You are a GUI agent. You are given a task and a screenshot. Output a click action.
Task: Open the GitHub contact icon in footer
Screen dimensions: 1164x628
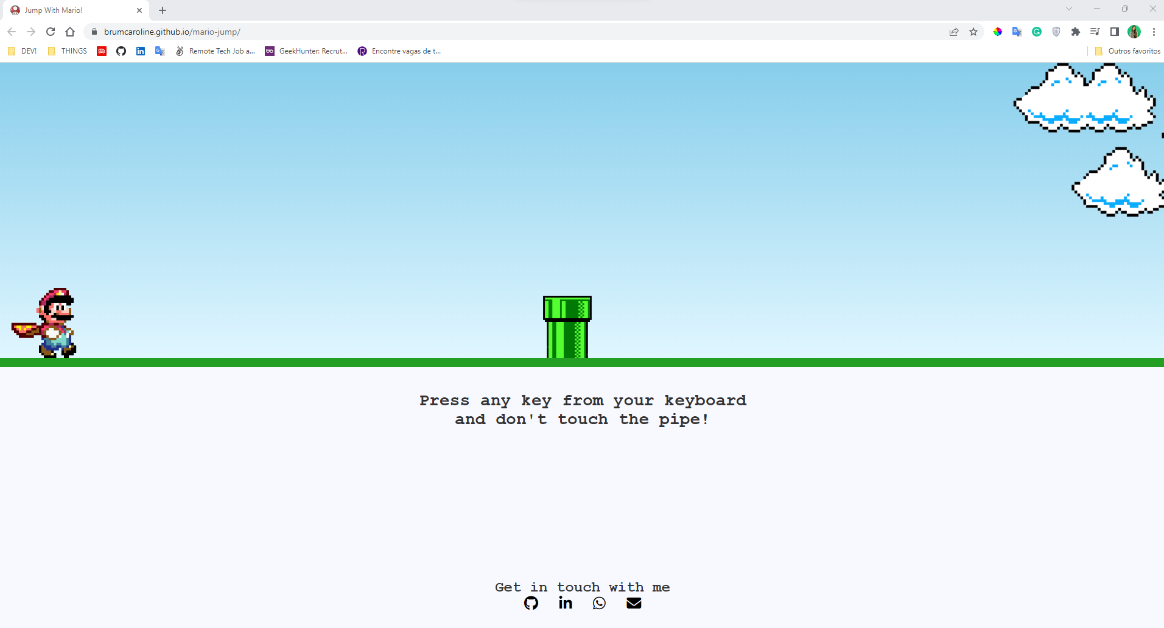531,603
